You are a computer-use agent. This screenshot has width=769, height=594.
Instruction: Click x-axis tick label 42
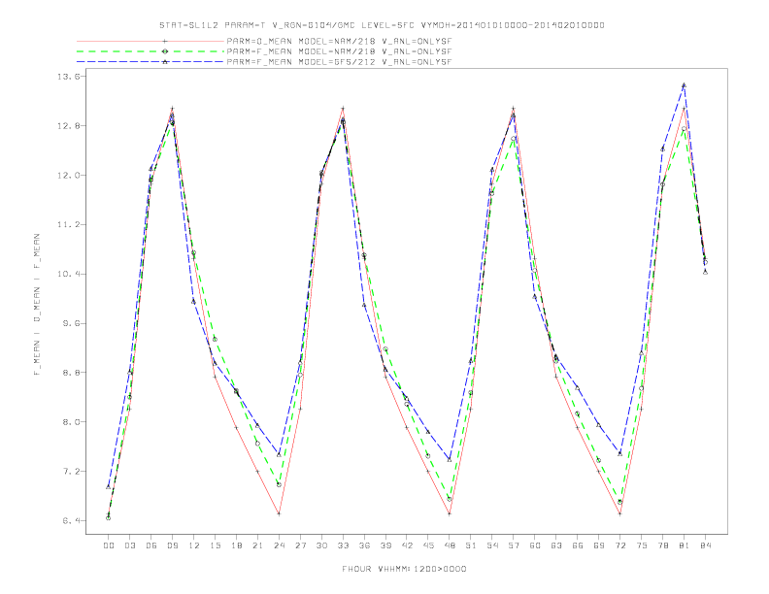407,545
